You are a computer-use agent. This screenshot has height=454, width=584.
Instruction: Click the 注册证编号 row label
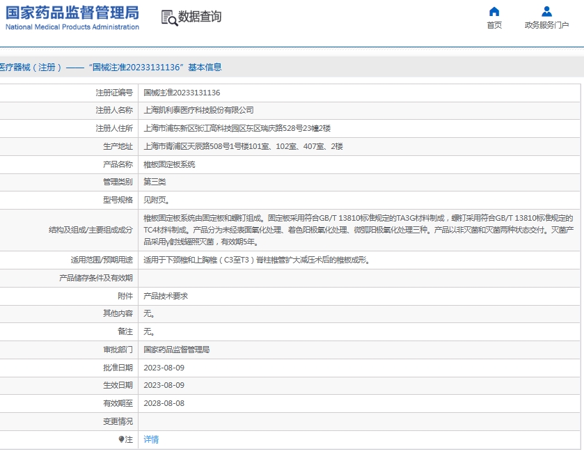tap(114, 93)
